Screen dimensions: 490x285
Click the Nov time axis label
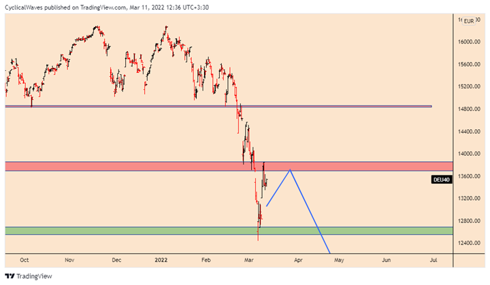coord(69,260)
